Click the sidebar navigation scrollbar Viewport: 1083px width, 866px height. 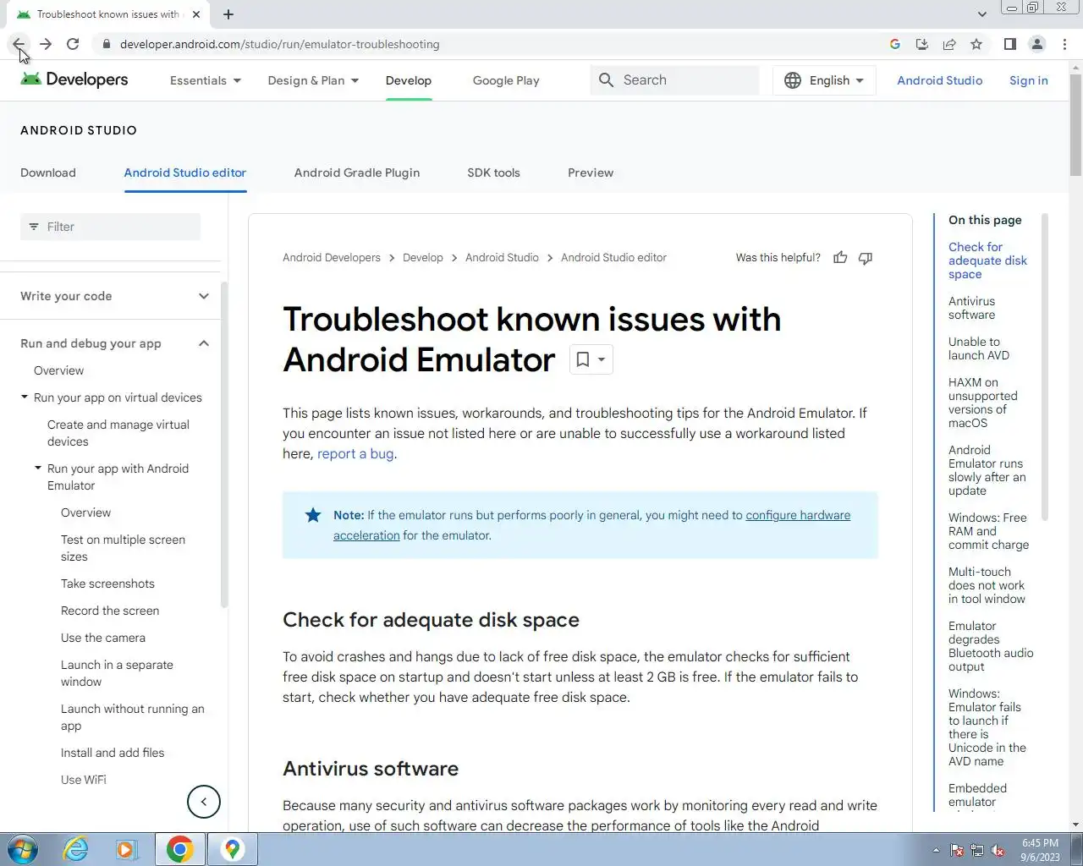[x=223, y=444]
